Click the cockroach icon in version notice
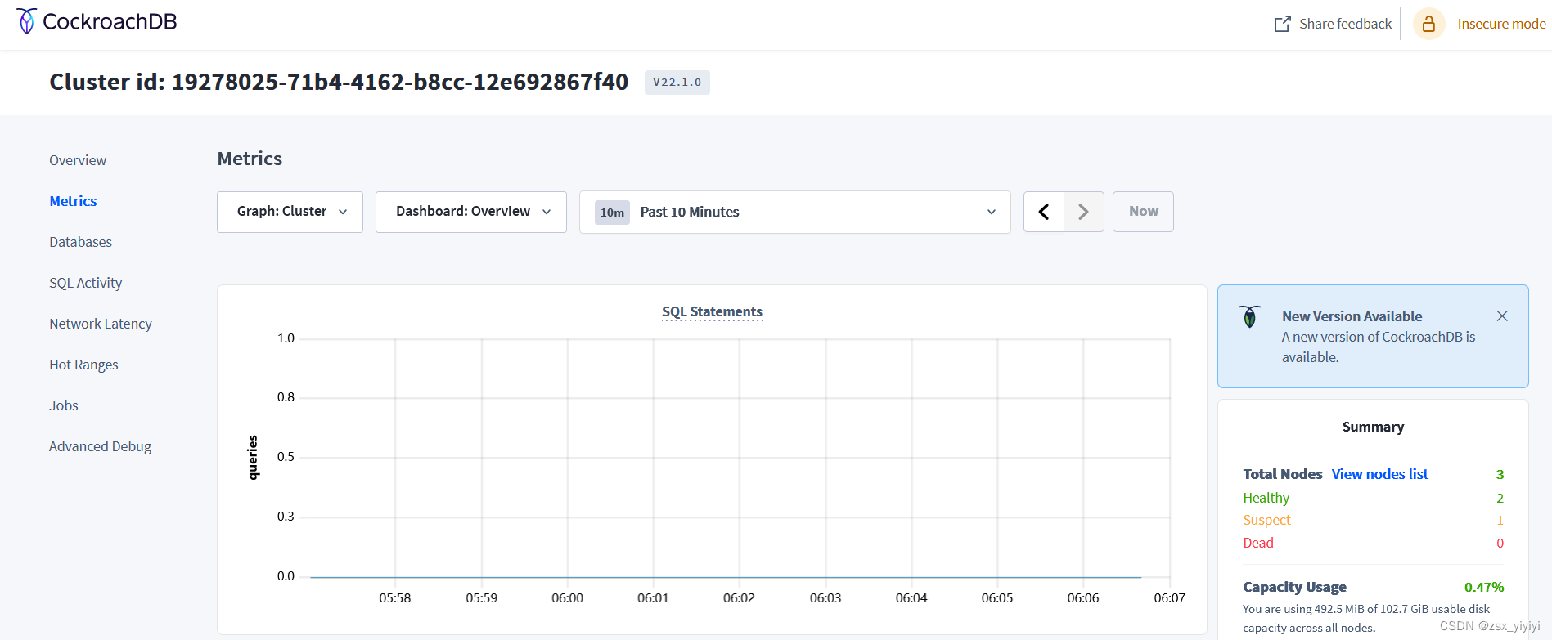Screen dimensions: 1552x640 pos(1249,316)
